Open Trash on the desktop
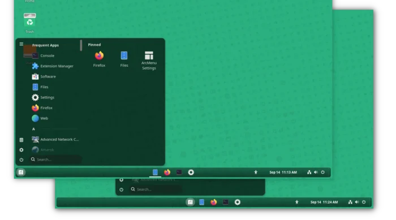Viewport: 396px width, 220px height. point(29,23)
